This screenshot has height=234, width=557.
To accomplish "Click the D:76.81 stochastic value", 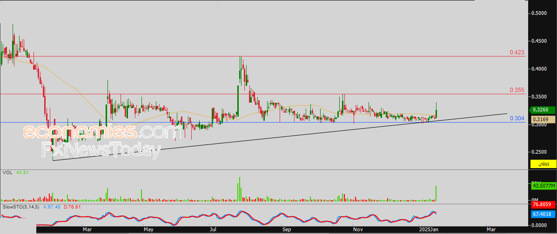I will pos(73,206).
